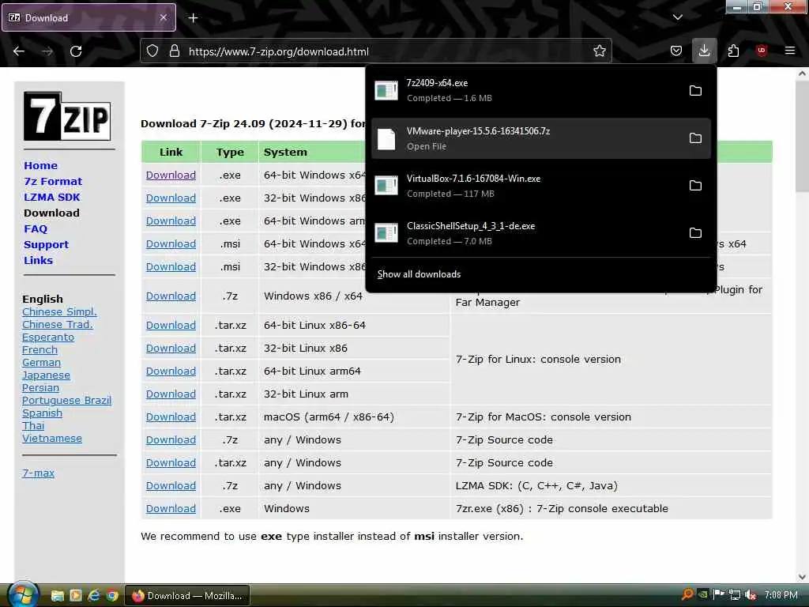Click the muted volume tray icon
809x607 pixels.
(x=751, y=595)
